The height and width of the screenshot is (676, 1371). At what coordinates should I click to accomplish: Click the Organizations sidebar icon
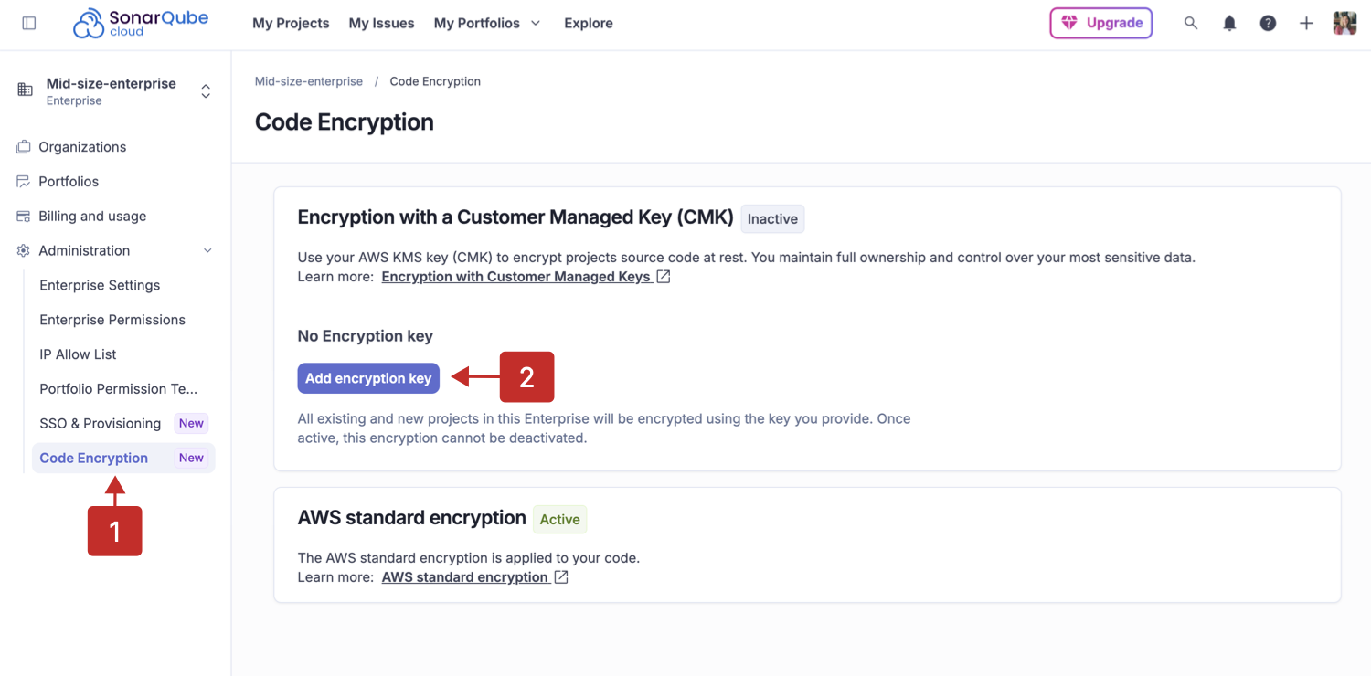click(x=24, y=146)
